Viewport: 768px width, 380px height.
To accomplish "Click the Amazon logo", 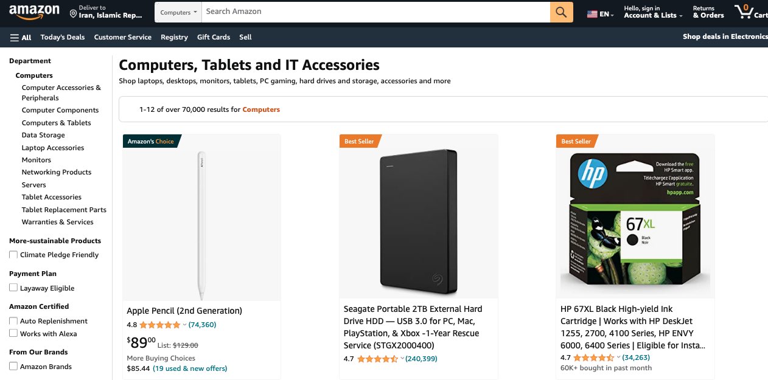I will [34, 12].
